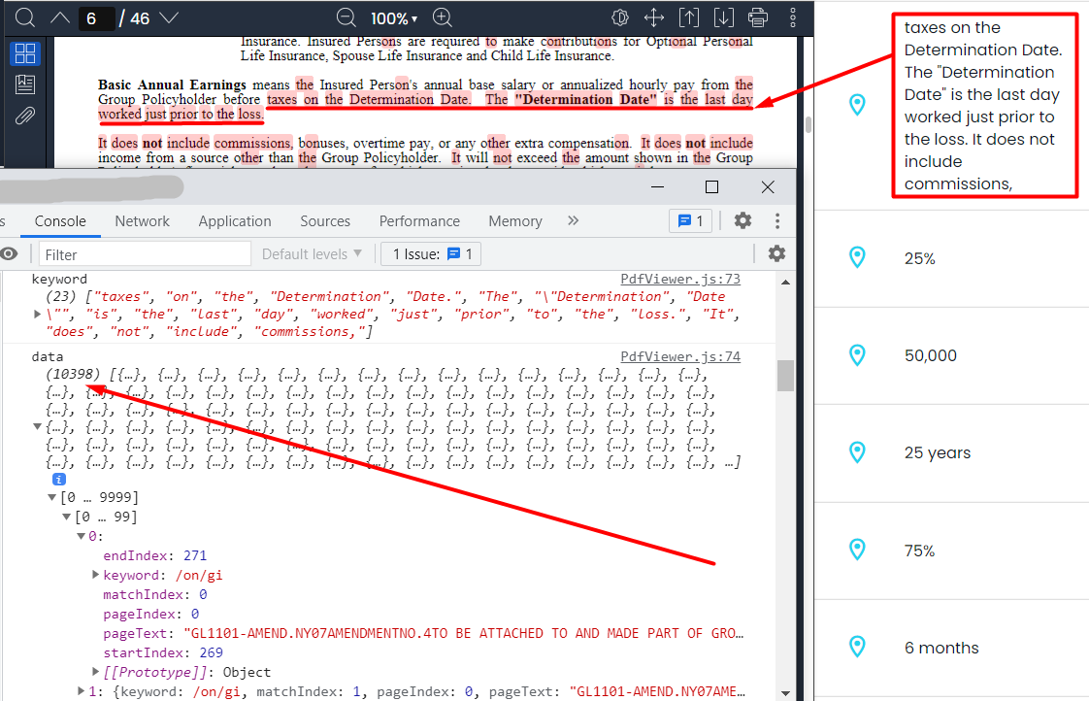Download the PDF file
The image size is (1089, 701).
pyautogui.click(x=723, y=17)
